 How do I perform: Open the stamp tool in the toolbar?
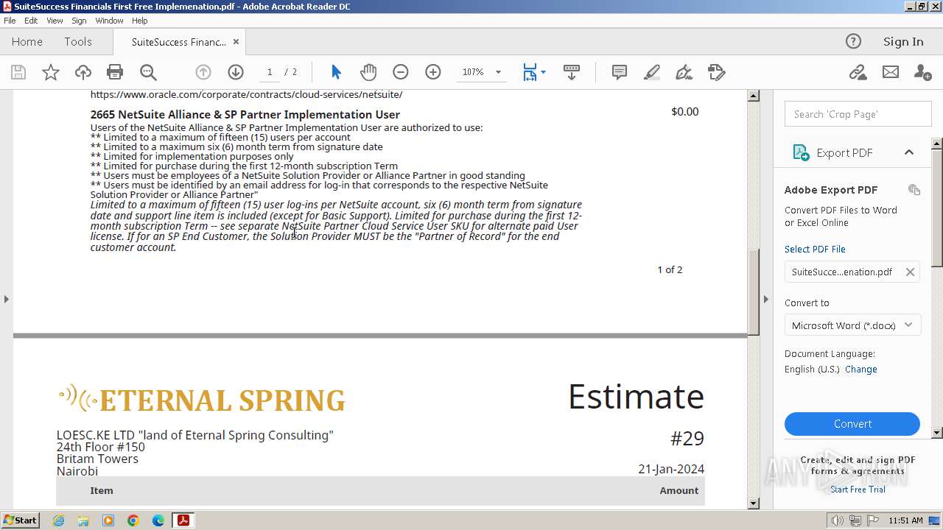pos(717,72)
